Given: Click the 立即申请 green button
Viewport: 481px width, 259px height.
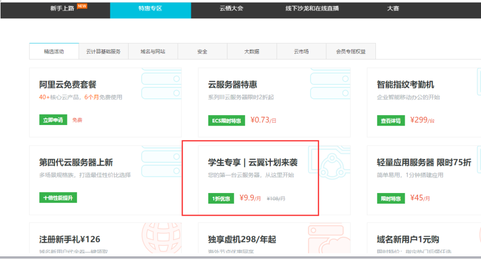Looking at the screenshot, I should point(53,120).
